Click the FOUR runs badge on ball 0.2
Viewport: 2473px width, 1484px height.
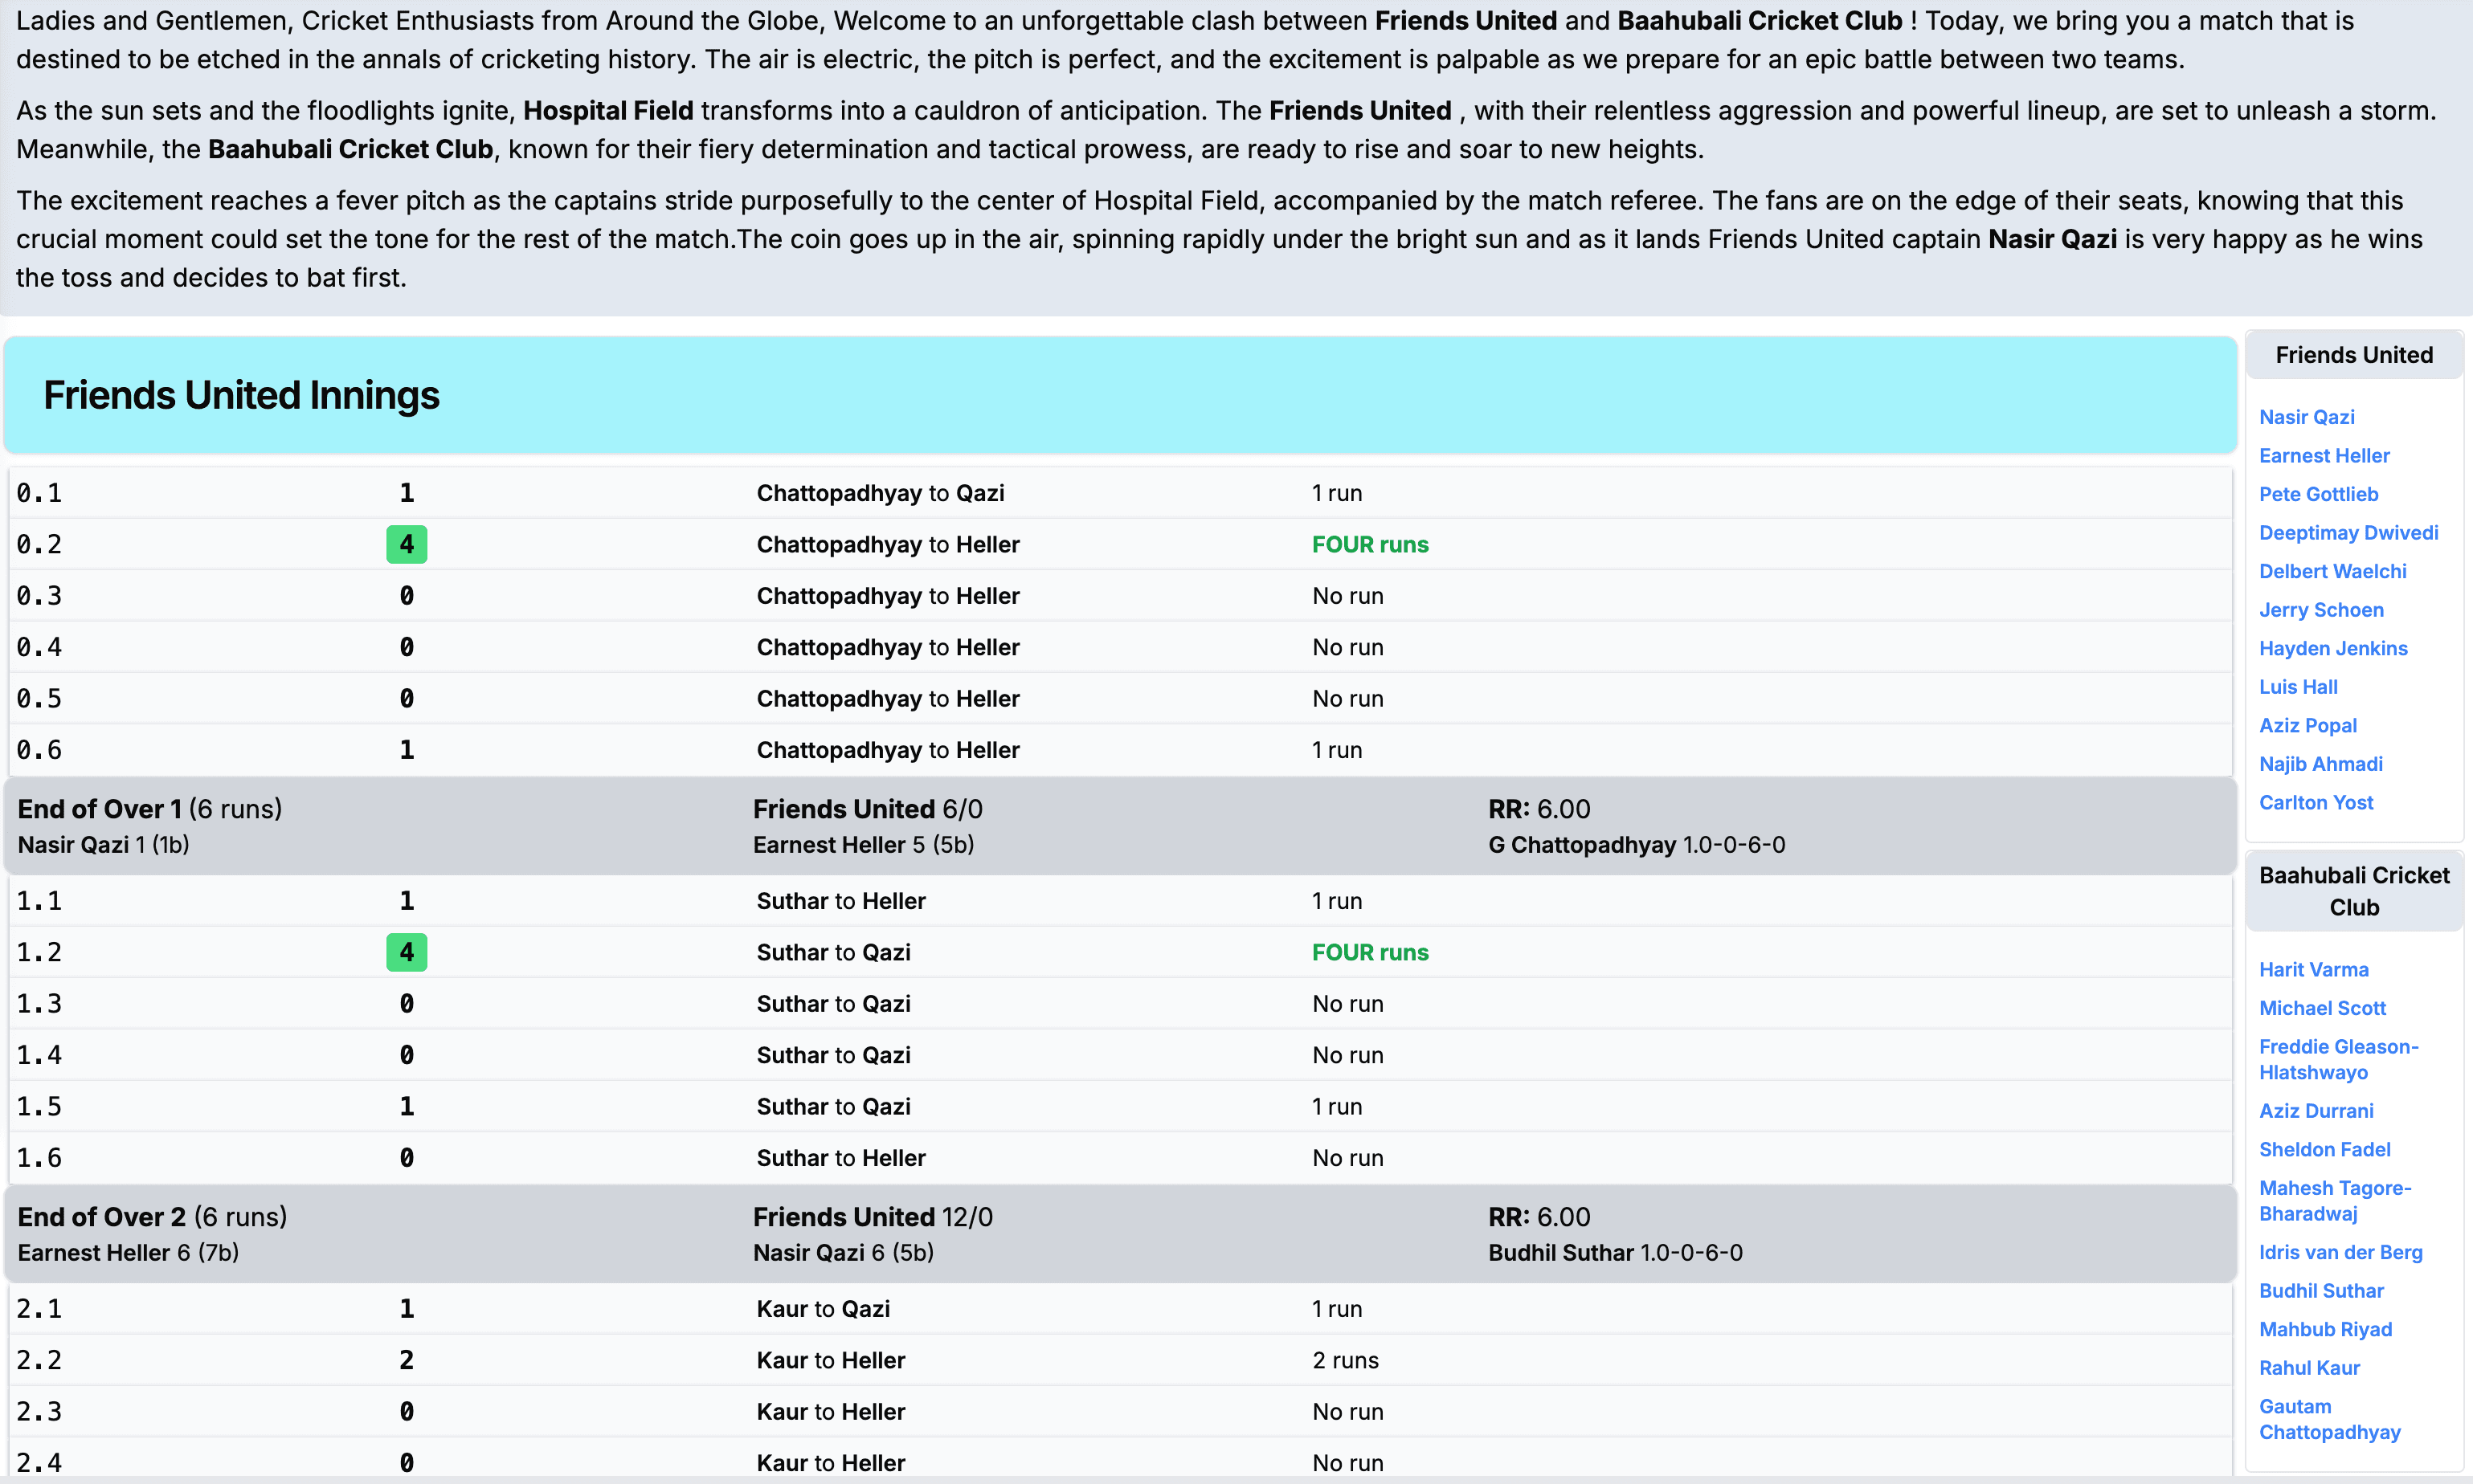[405, 544]
